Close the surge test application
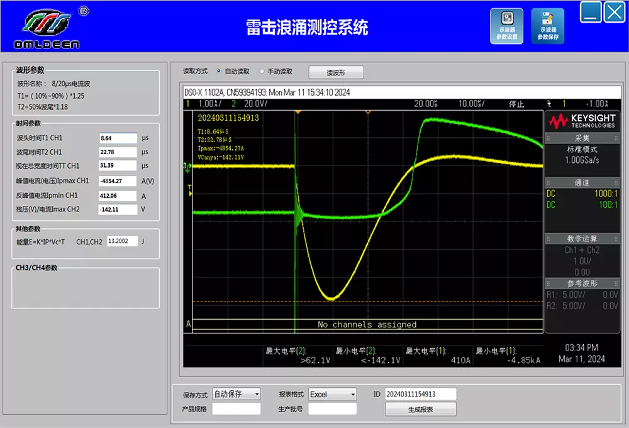Screen dimensions: 629x428 (x=615, y=12)
